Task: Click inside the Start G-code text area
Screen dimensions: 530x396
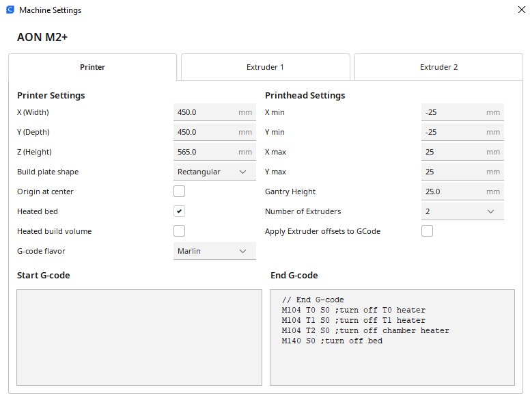Action: point(139,337)
